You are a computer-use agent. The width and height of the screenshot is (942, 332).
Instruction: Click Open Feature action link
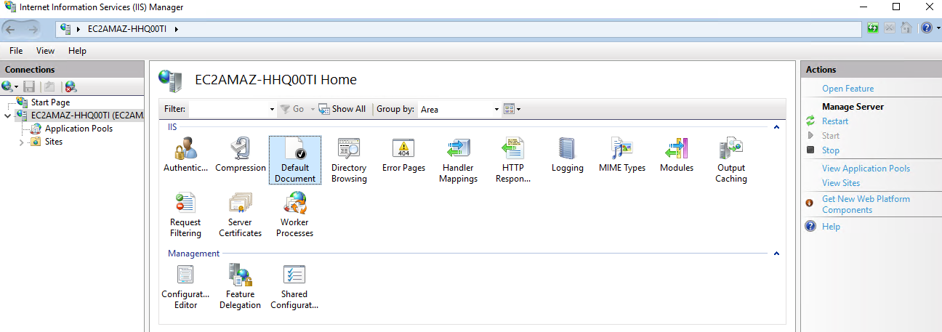pos(848,89)
